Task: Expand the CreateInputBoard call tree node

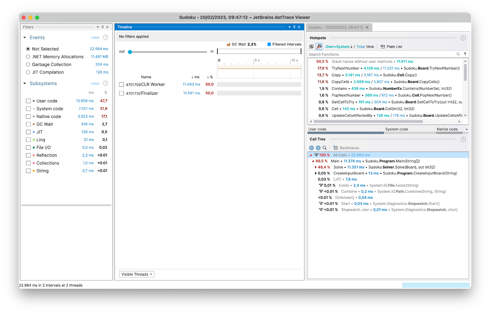Action: click(x=316, y=173)
